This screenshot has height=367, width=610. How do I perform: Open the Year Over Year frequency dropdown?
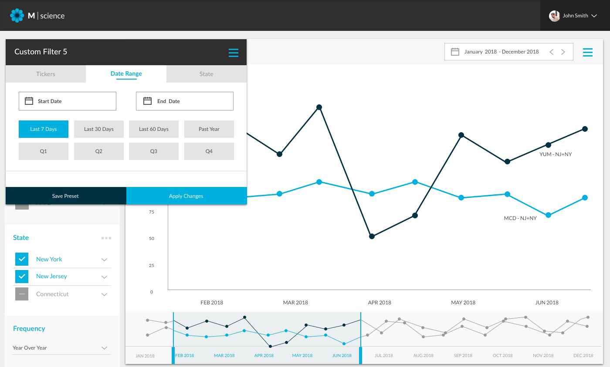62,348
